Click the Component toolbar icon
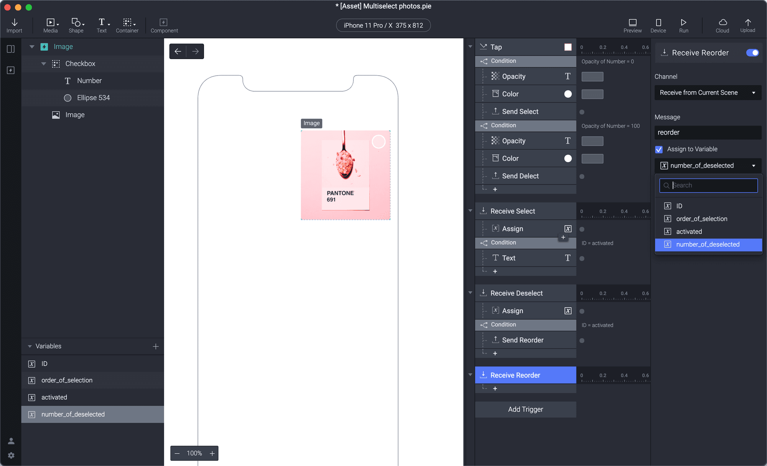 point(164,25)
